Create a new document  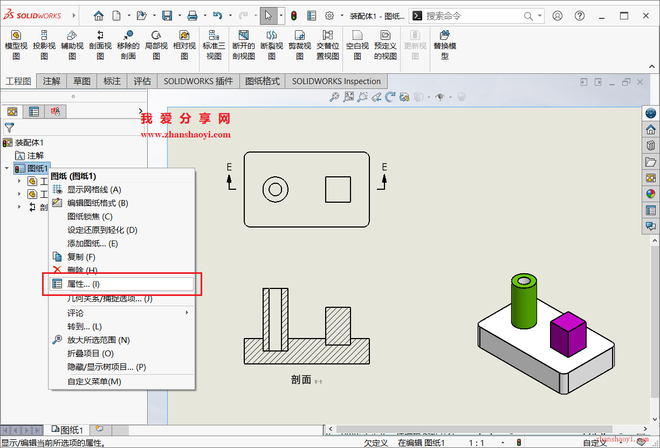[116, 16]
